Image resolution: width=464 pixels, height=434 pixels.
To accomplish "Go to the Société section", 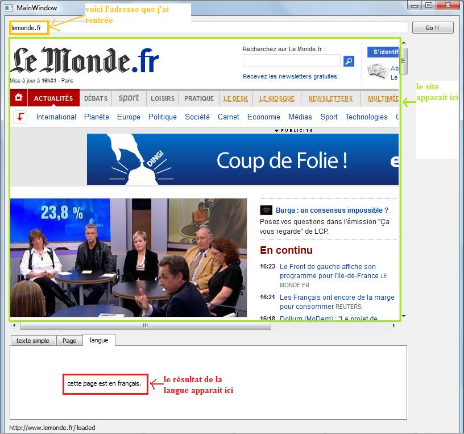I will click(197, 117).
